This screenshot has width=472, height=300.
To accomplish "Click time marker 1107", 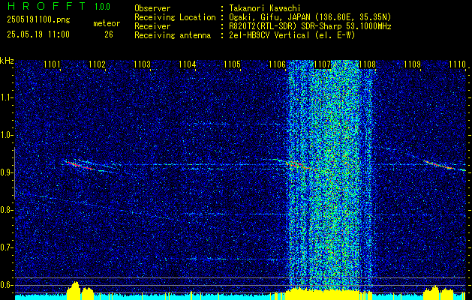I will point(322,64).
